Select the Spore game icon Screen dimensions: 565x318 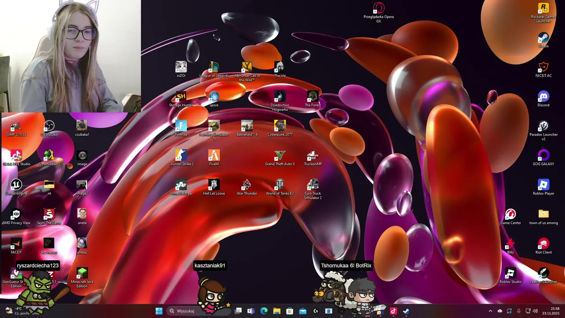coord(214,99)
